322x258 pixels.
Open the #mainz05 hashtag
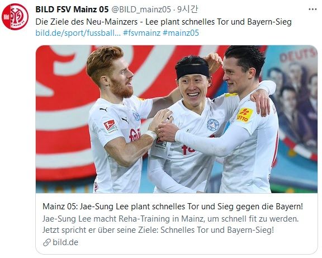tap(181, 33)
